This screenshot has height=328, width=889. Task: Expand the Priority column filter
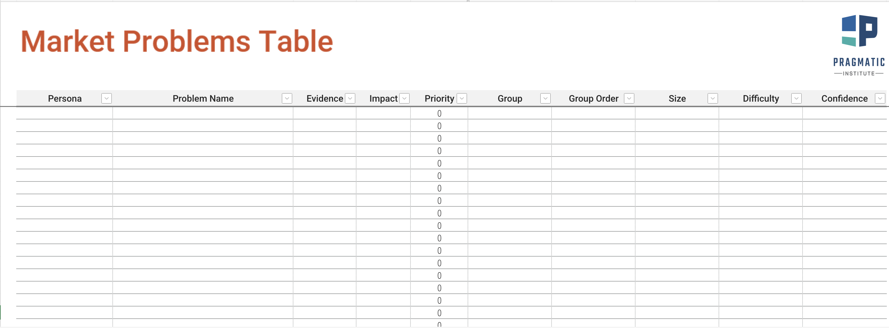[462, 99]
